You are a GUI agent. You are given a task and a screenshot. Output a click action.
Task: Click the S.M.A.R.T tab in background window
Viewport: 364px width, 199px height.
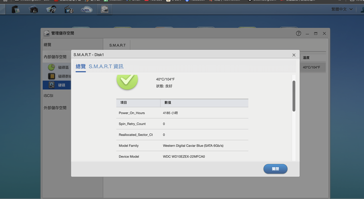[x=117, y=45]
